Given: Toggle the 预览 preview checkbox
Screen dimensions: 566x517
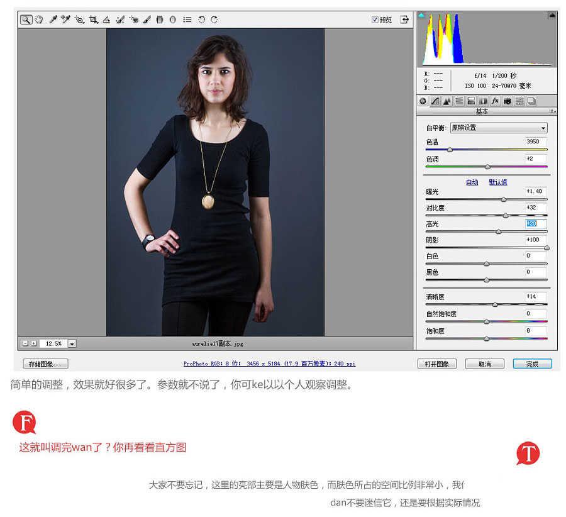Looking at the screenshot, I should (x=375, y=19).
